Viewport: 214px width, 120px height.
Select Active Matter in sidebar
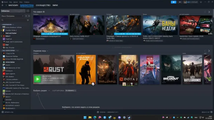pyautogui.click(x=10, y=62)
